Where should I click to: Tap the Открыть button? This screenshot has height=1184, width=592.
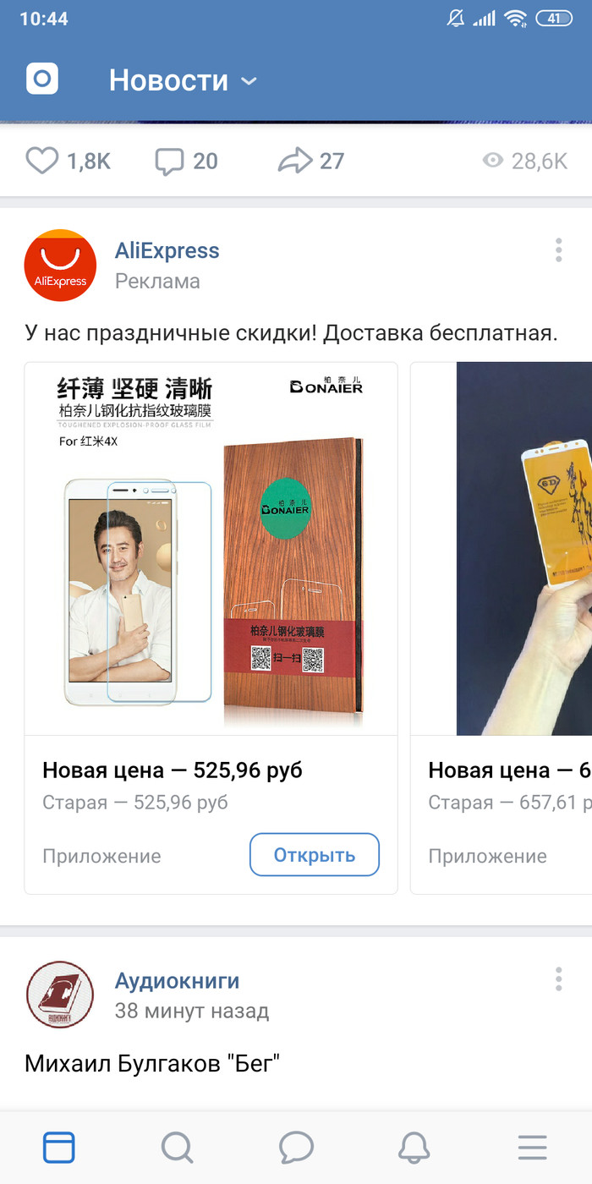click(315, 855)
